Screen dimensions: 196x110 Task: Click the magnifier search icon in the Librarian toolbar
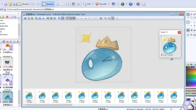(15, 17)
